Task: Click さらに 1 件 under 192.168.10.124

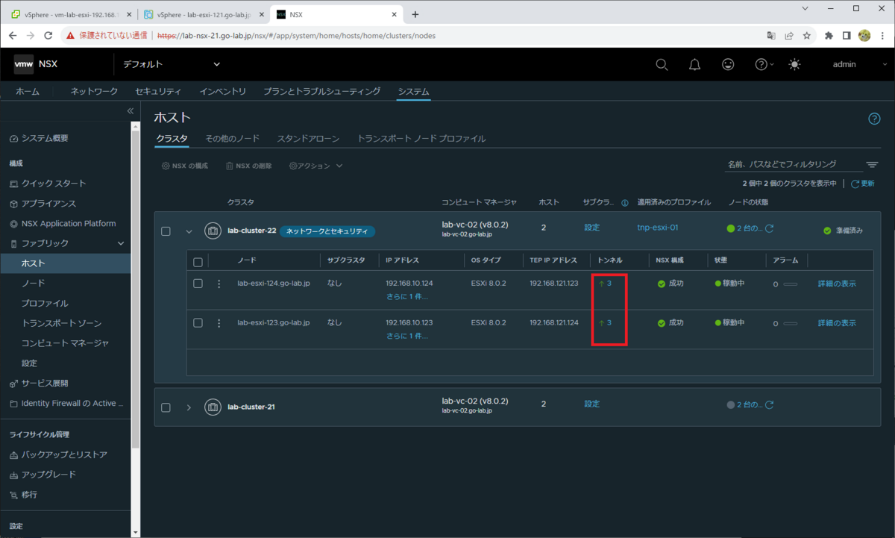Action: (407, 296)
